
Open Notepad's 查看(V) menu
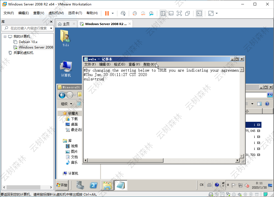click(134, 64)
